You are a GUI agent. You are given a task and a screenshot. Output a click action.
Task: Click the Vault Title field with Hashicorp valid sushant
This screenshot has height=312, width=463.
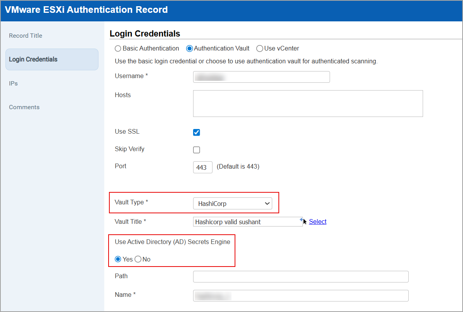click(x=247, y=221)
